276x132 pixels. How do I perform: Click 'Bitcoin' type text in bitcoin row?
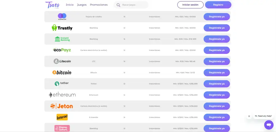94,73
